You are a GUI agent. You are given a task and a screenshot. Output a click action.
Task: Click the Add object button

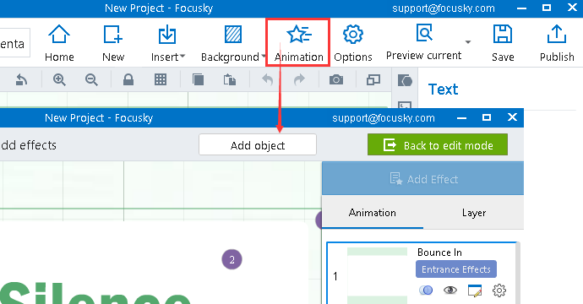[x=258, y=144]
